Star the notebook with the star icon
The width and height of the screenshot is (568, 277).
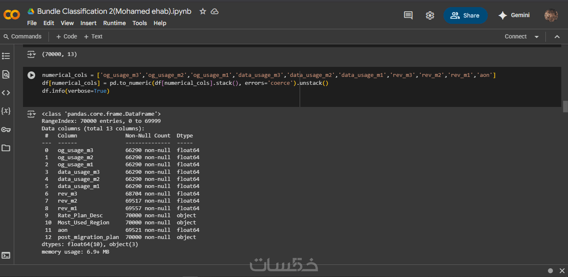(203, 11)
